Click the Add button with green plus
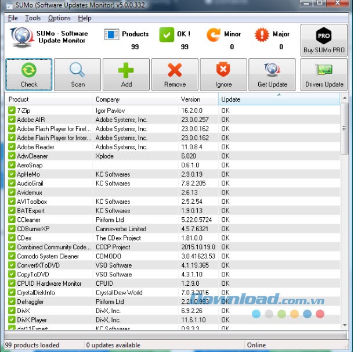This screenshot has height=352, width=354. click(126, 74)
